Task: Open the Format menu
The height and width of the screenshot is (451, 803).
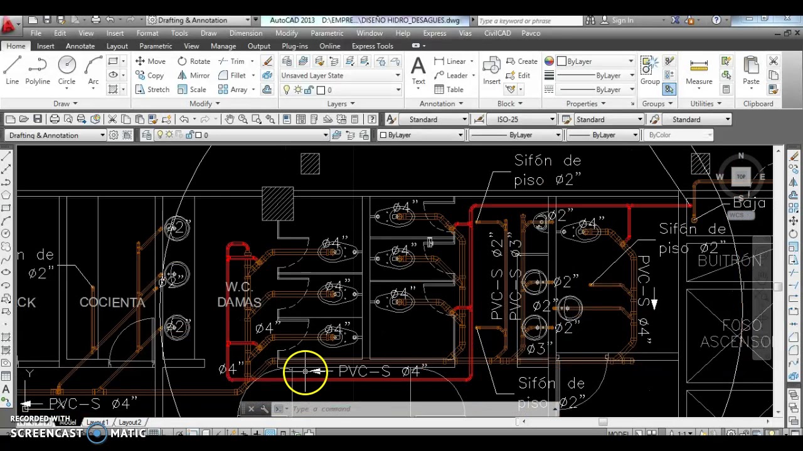Action: pos(147,33)
